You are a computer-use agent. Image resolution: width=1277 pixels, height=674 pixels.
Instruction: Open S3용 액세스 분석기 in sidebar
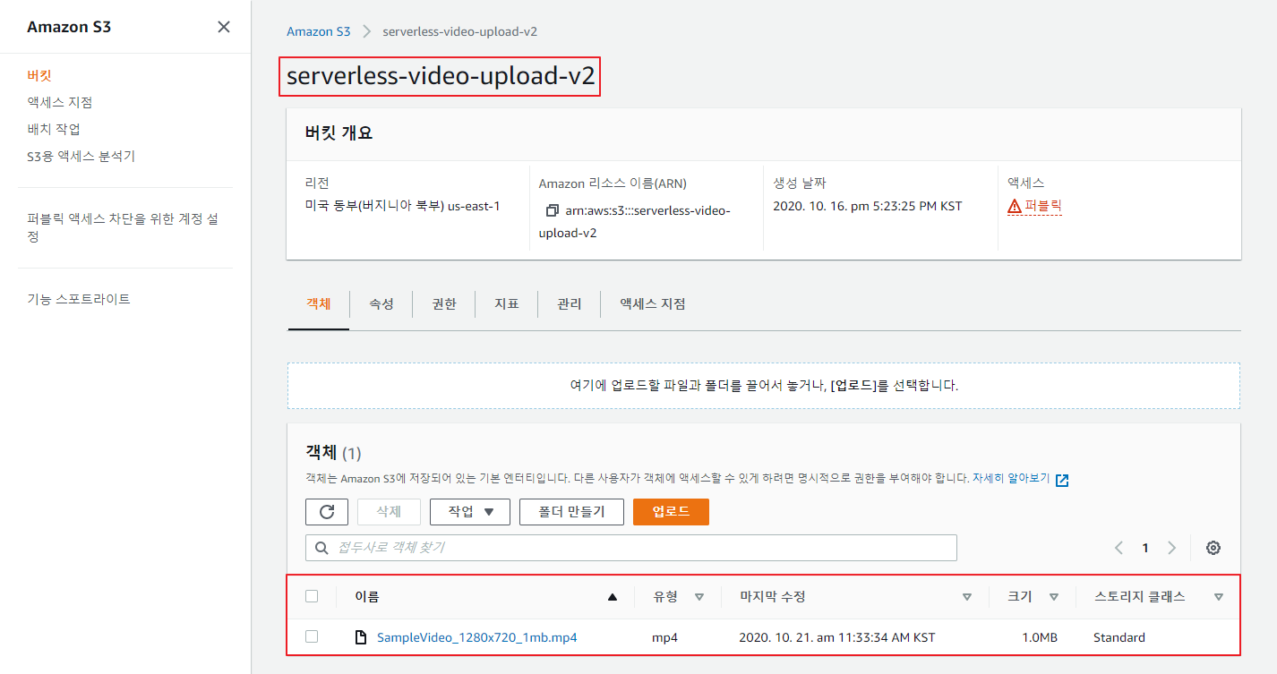point(81,157)
